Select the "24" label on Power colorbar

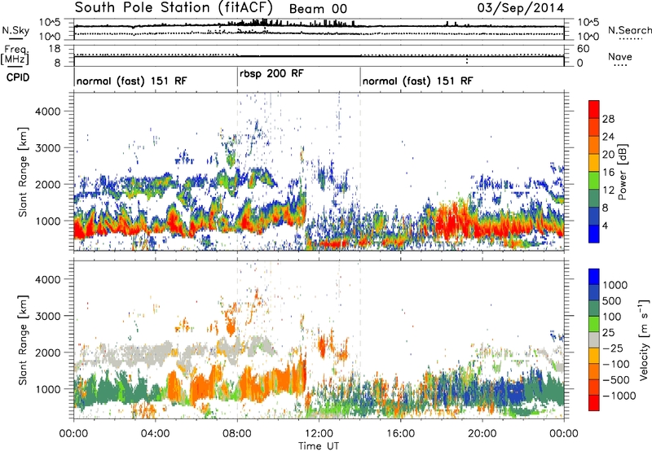(608, 137)
